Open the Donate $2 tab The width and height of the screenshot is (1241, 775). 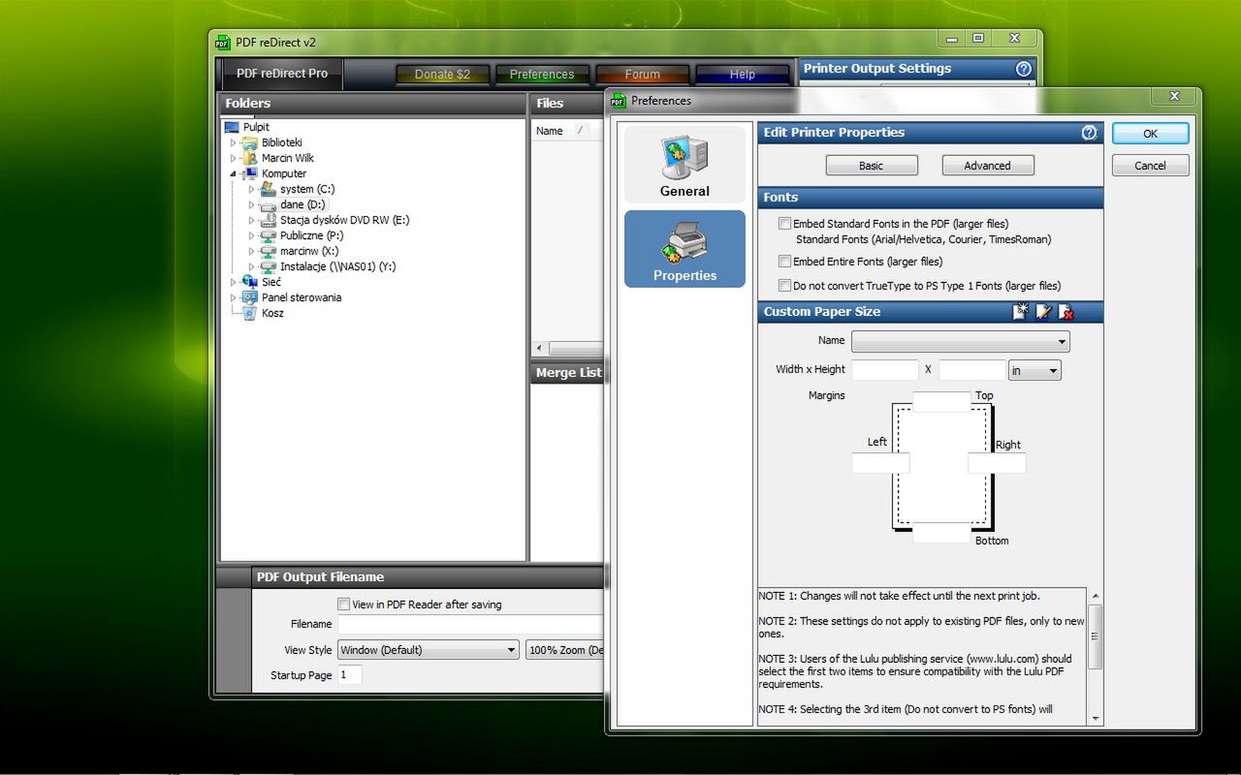(x=442, y=75)
